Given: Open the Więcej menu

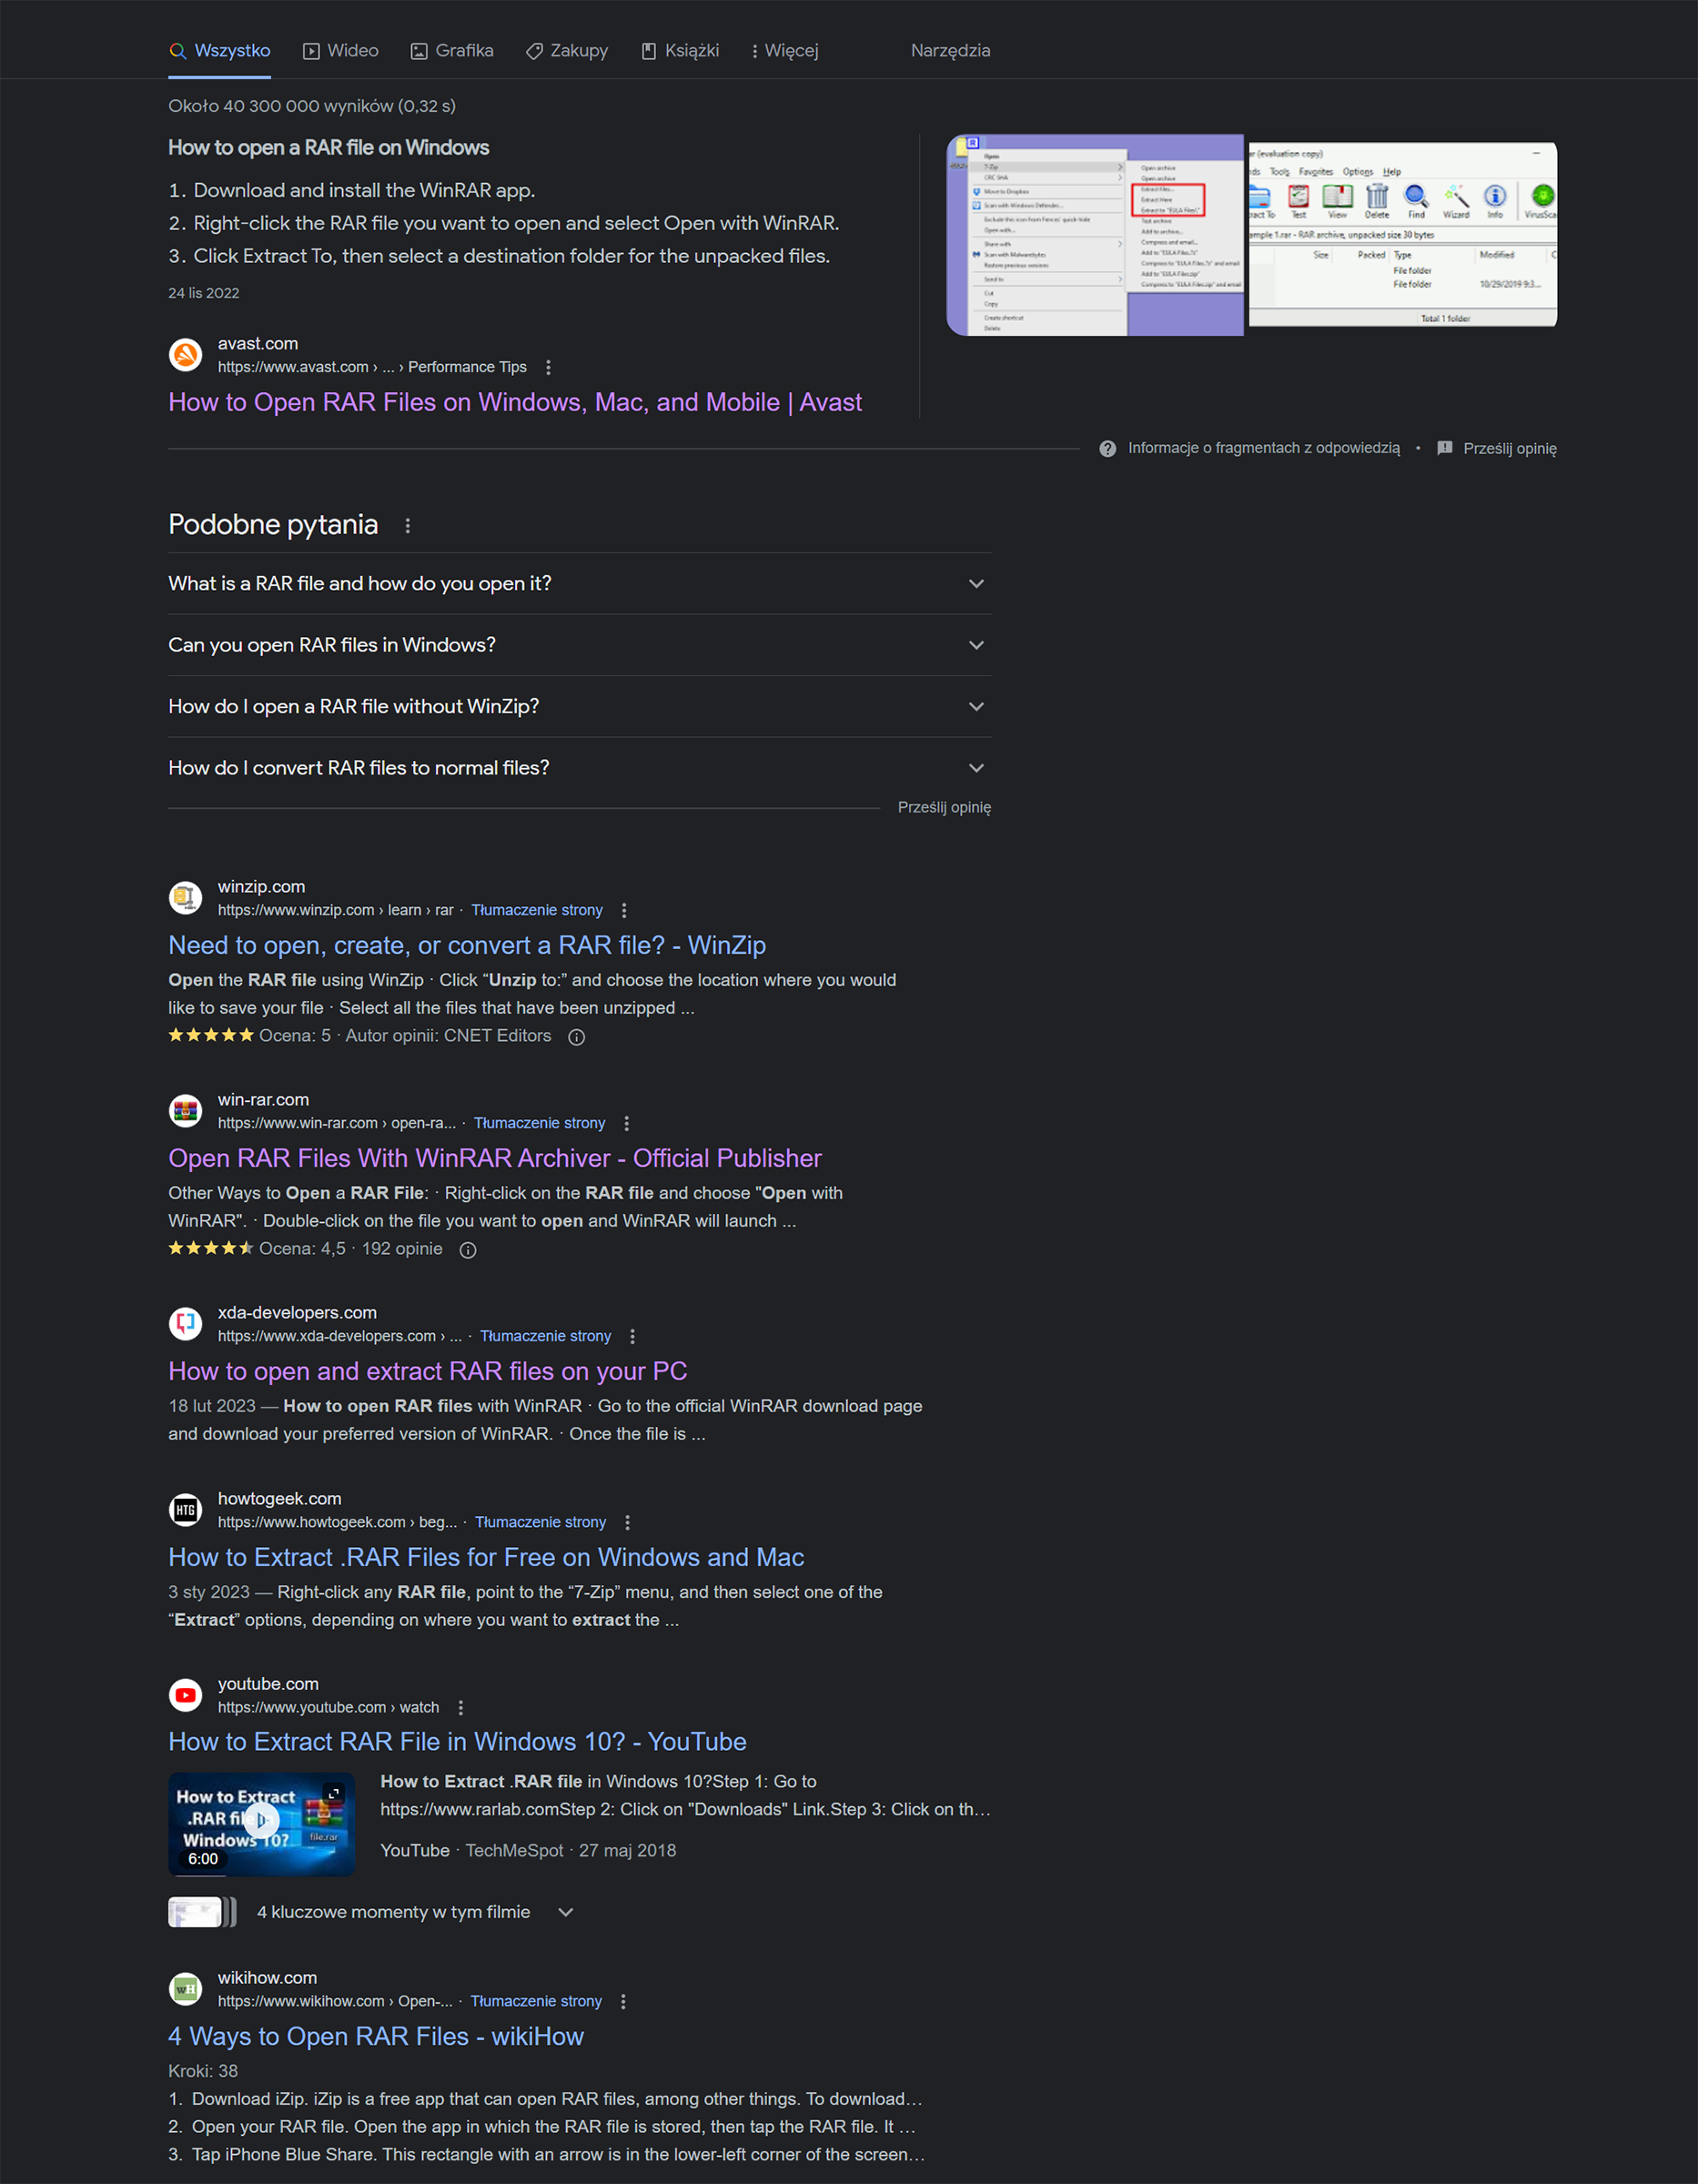Looking at the screenshot, I should (x=784, y=51).
